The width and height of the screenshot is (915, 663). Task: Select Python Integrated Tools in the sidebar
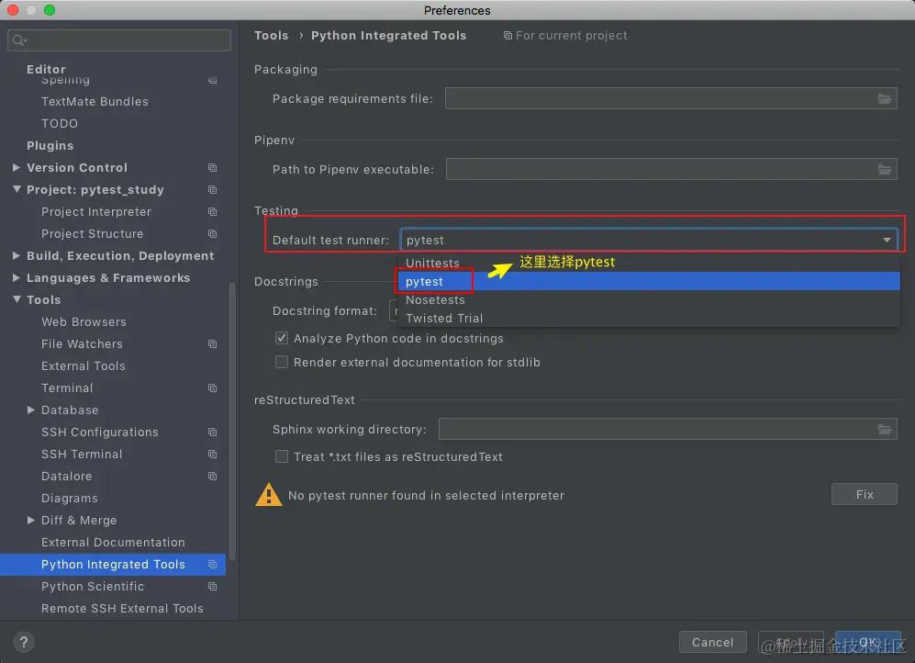[113, 565]
